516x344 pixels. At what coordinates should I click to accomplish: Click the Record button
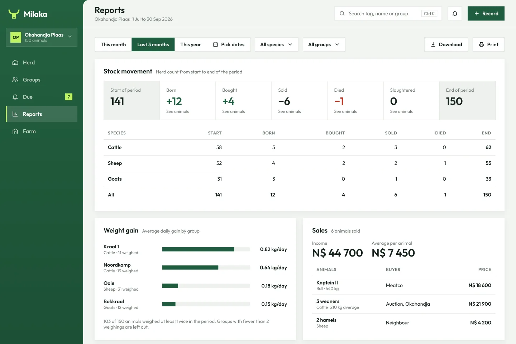(486, 14)
